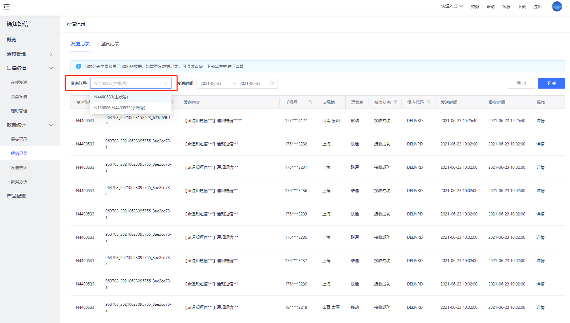
Task: View 详情 for the 157****4127 row
Action: pos(540,120)
